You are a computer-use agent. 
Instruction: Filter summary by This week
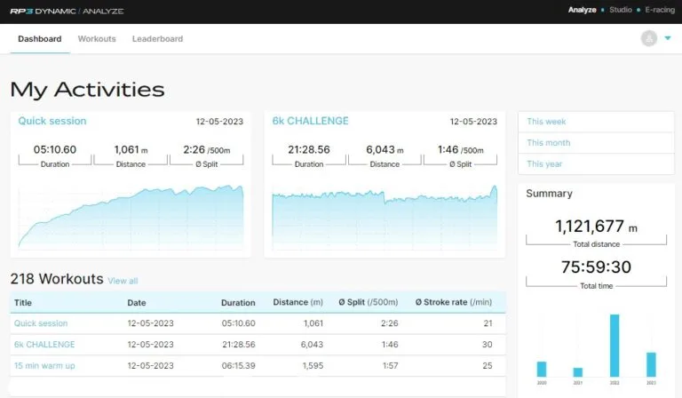[546, 122]
